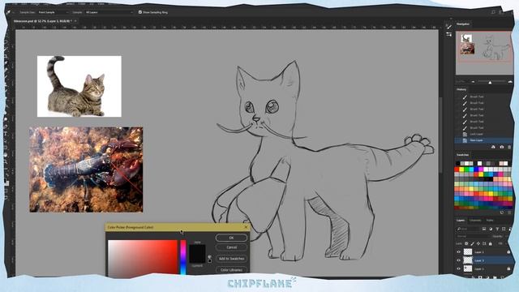
Task: Switch to the Channels tab
Action: pos(475,220)
